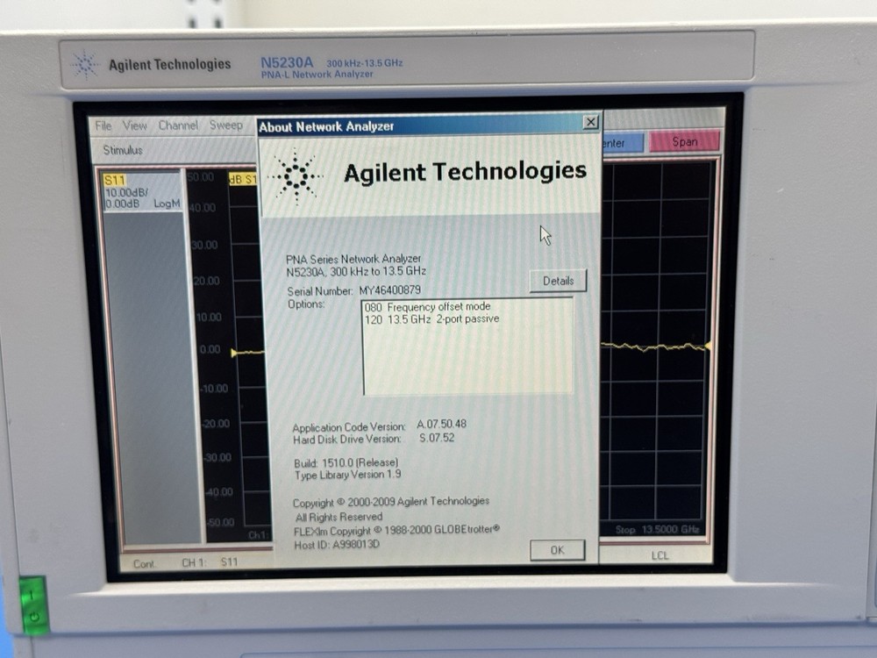The width and height of the screenshot is (877, 658).
Task: Open the Channel menu
Action: [x=178, y=125]
